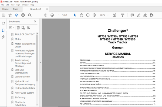Collapse the navigation pane with the arrow handle
The height and width of the screenshot is (107, 162).
pyautogui.click(x=41, y=62)
